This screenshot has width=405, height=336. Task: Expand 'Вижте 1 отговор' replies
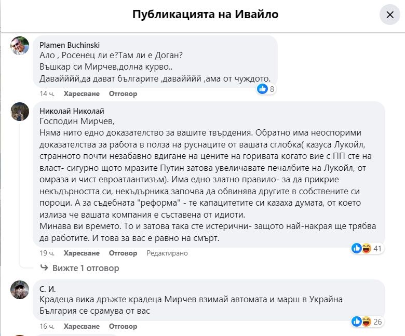[86, 268]
